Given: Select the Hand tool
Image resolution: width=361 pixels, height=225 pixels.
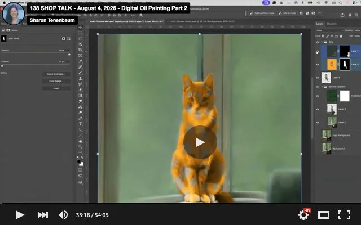Looking at the screenshot, I should 80,141.
